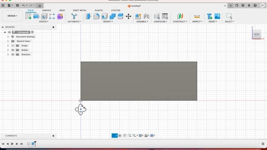267x150 pixels.
Task: Expand the Sketches folder
Action: [8, 55]
